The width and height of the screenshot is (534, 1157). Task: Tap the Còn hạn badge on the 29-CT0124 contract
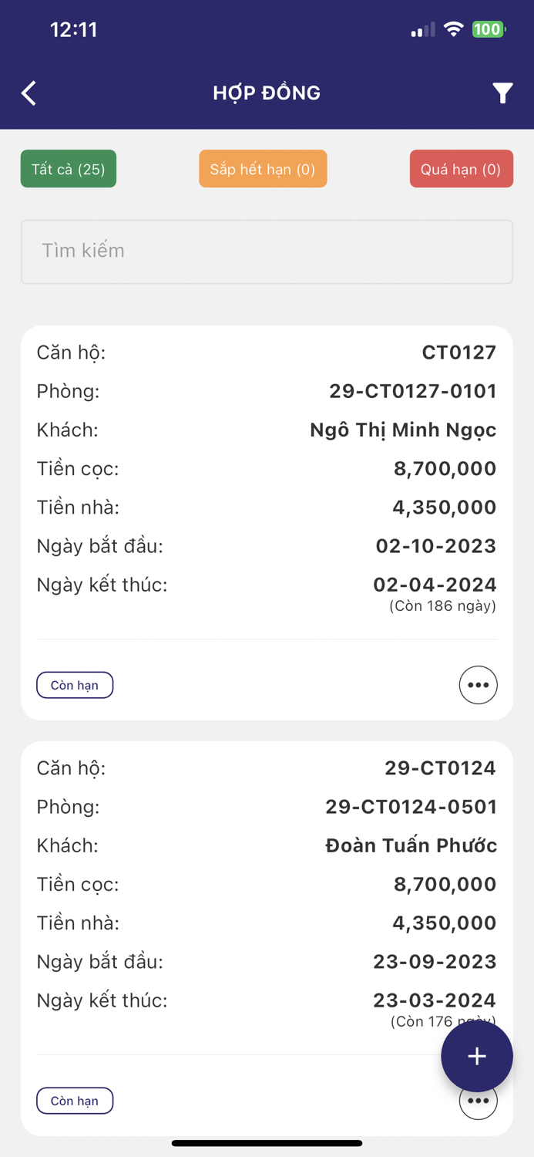click(x=74, y=1101)
